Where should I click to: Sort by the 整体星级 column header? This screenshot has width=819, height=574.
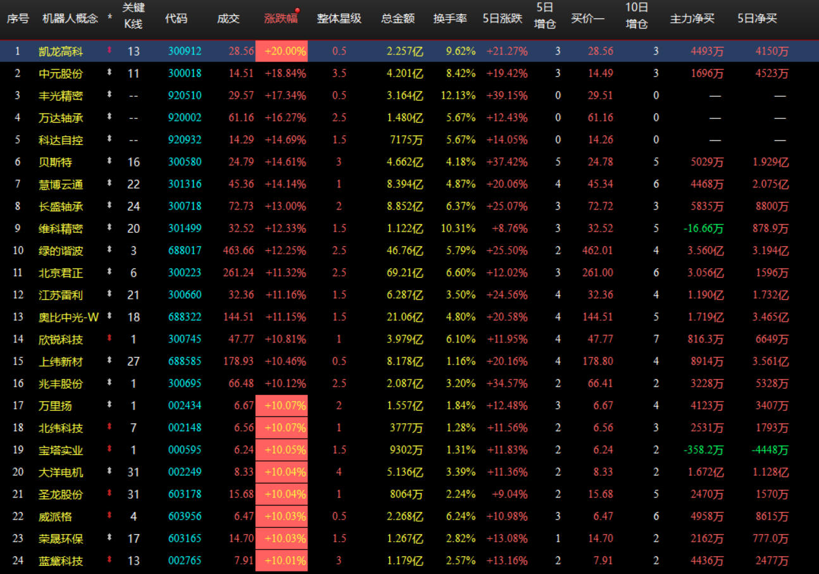(339, 18)
